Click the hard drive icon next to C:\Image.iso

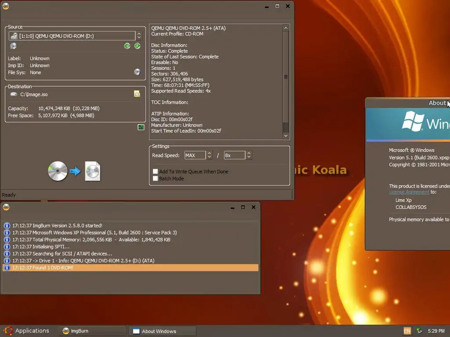point(14,94)
